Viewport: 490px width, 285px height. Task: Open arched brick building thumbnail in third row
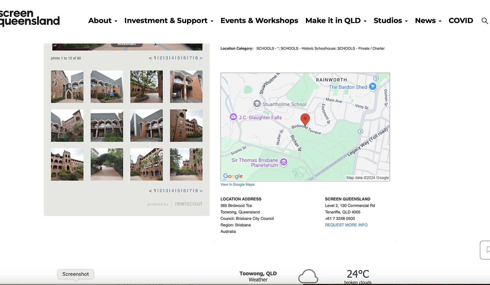point(67,165)
